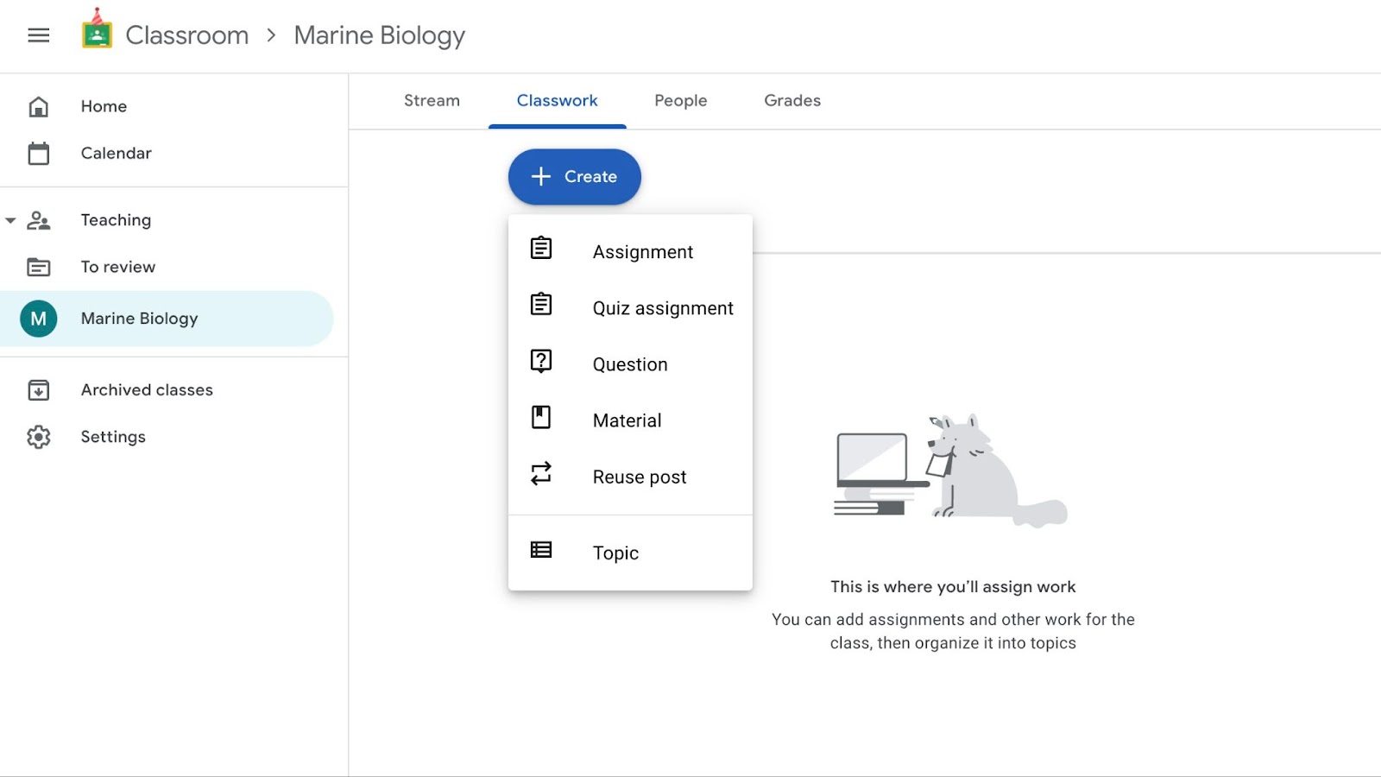Click the Home house icon
The image size is (1381, 777).
click(x=38, y=107)
